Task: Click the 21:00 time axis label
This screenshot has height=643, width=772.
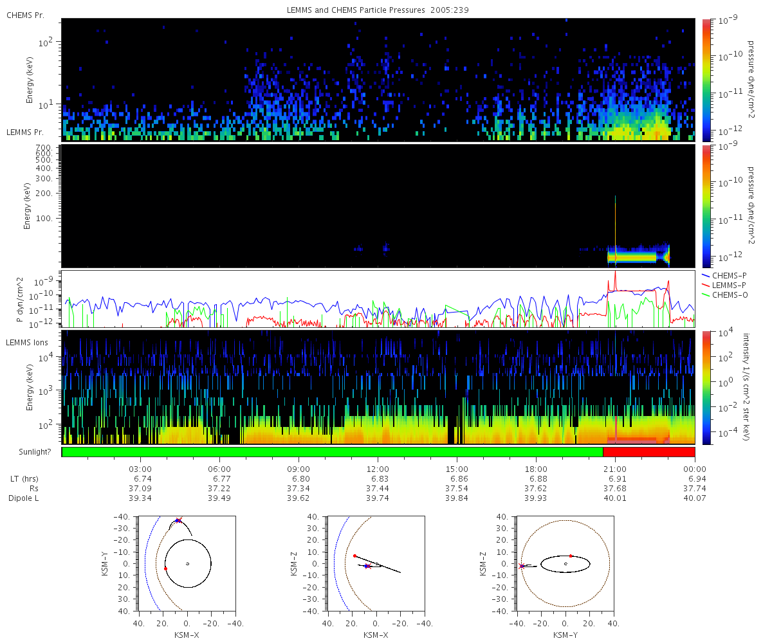Action: coord(616,469)
